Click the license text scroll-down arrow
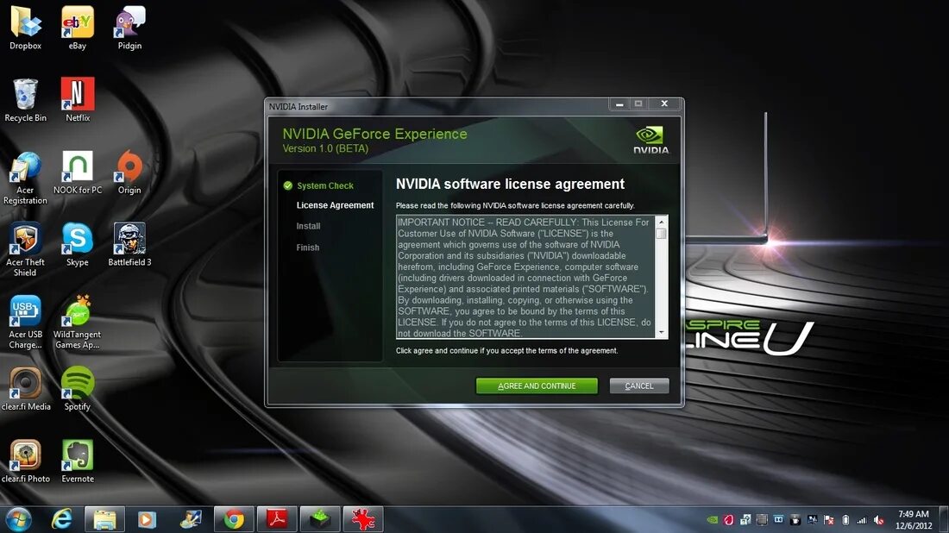The height and width of the screenshot is (533, 949). tap(661, 332)
